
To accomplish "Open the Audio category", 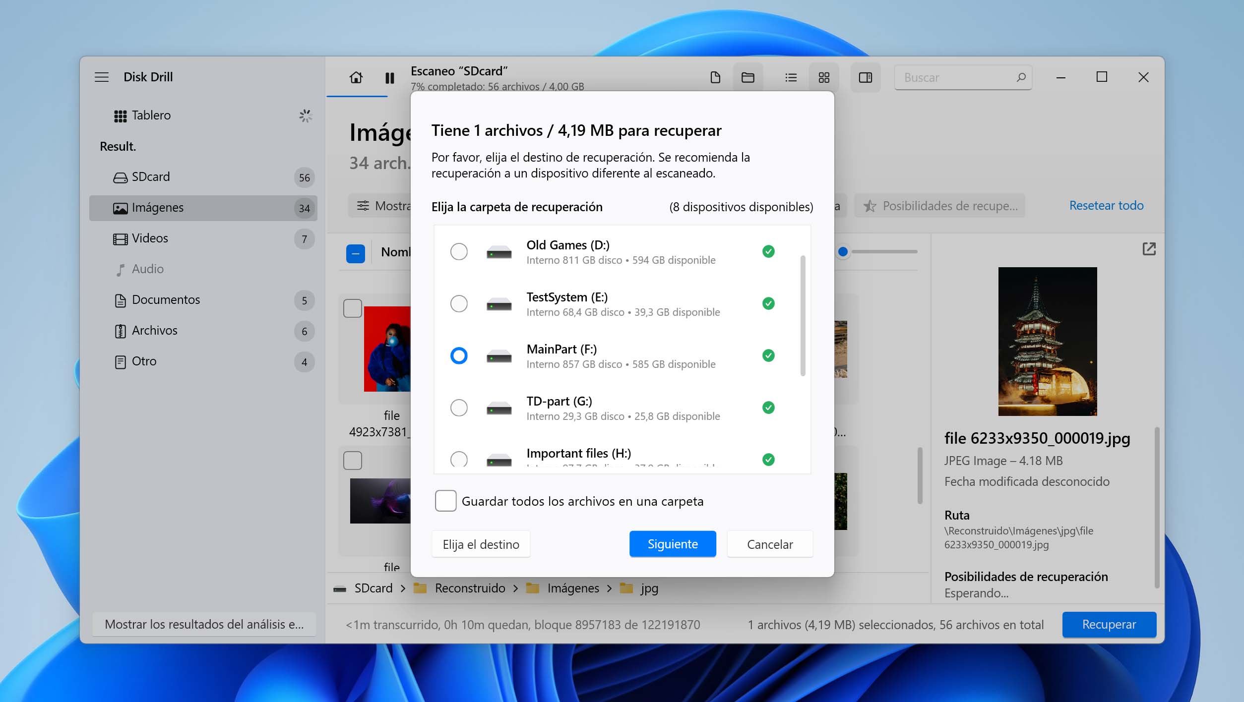I will [203, 269].
